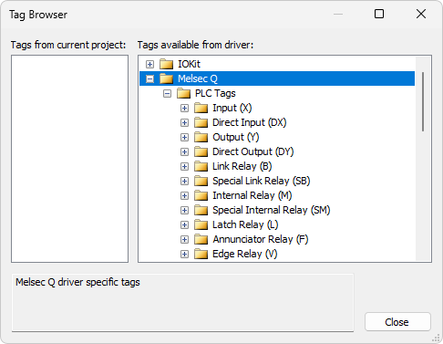
Task: Select the IOKit tree item label
Action: (x=189, y=64)
